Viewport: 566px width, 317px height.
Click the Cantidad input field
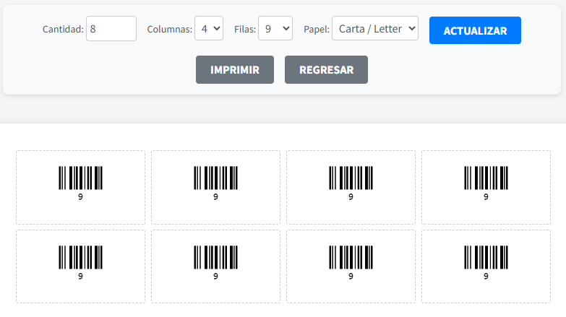[111, 28]
